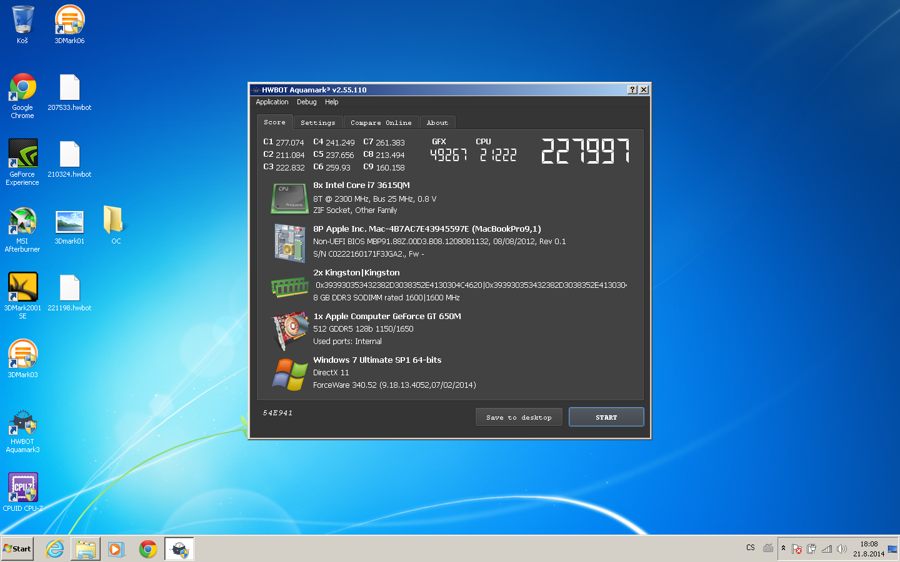Click the network signal tray icon
Screen dimensions: 900x562
tap(827, 549)
